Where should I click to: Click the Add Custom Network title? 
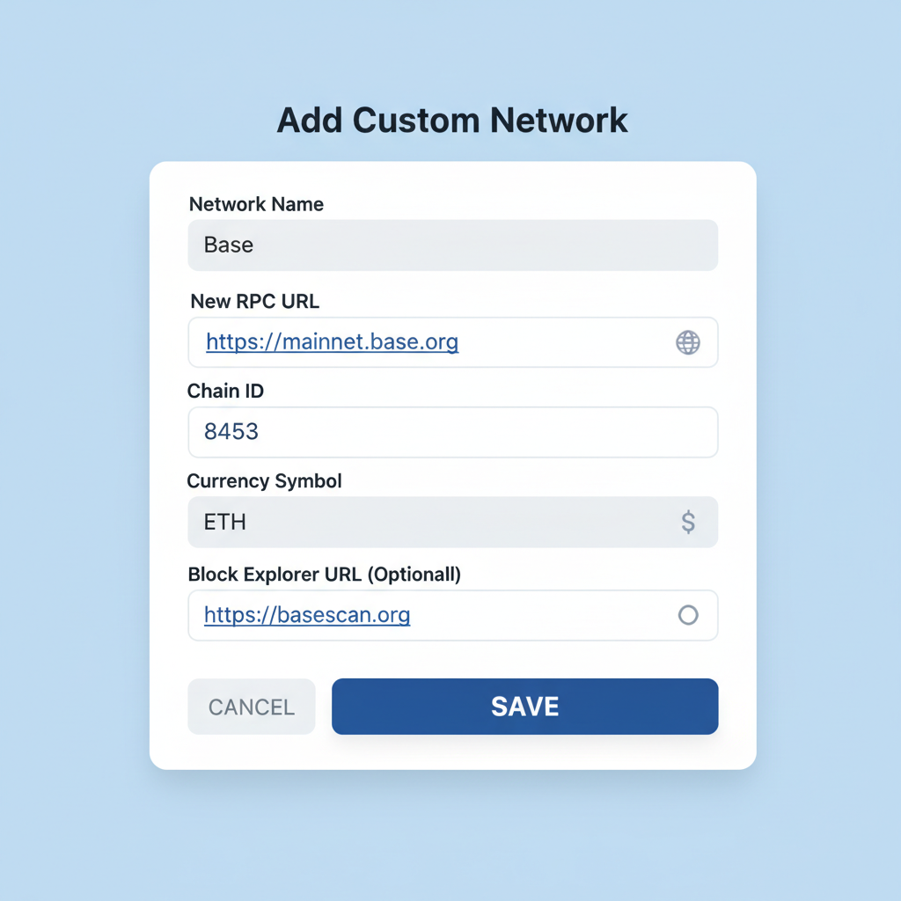(x=452, y=121)
